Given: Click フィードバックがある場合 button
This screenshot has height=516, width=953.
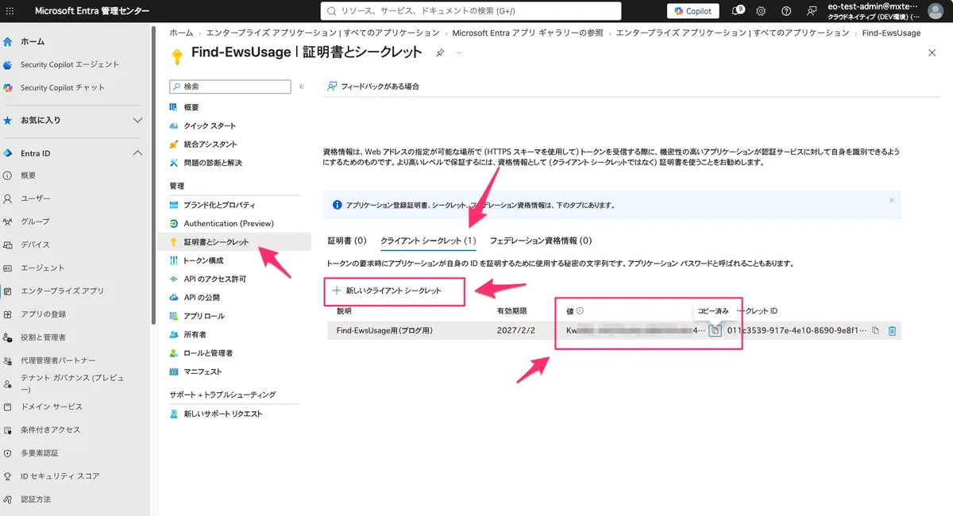Looking at the screenshot, I should pos(373,87).
